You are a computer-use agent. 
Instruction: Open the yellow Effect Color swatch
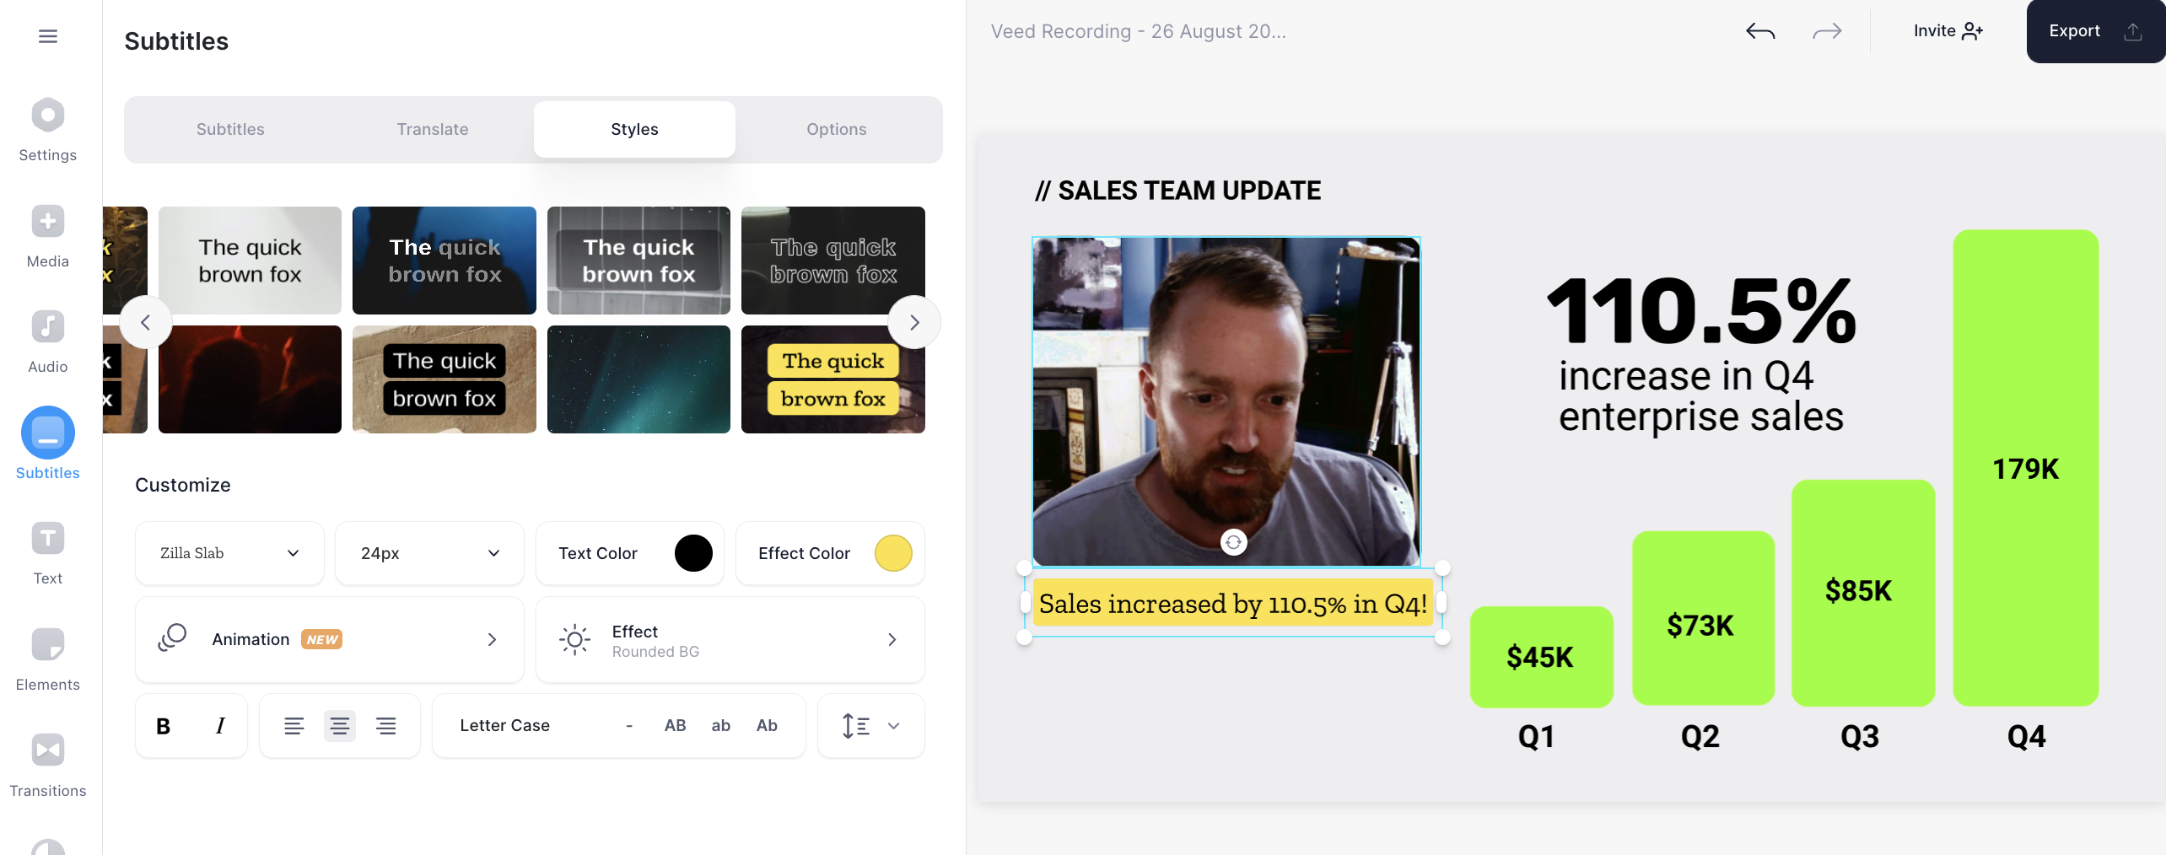(x=893, y=553)
